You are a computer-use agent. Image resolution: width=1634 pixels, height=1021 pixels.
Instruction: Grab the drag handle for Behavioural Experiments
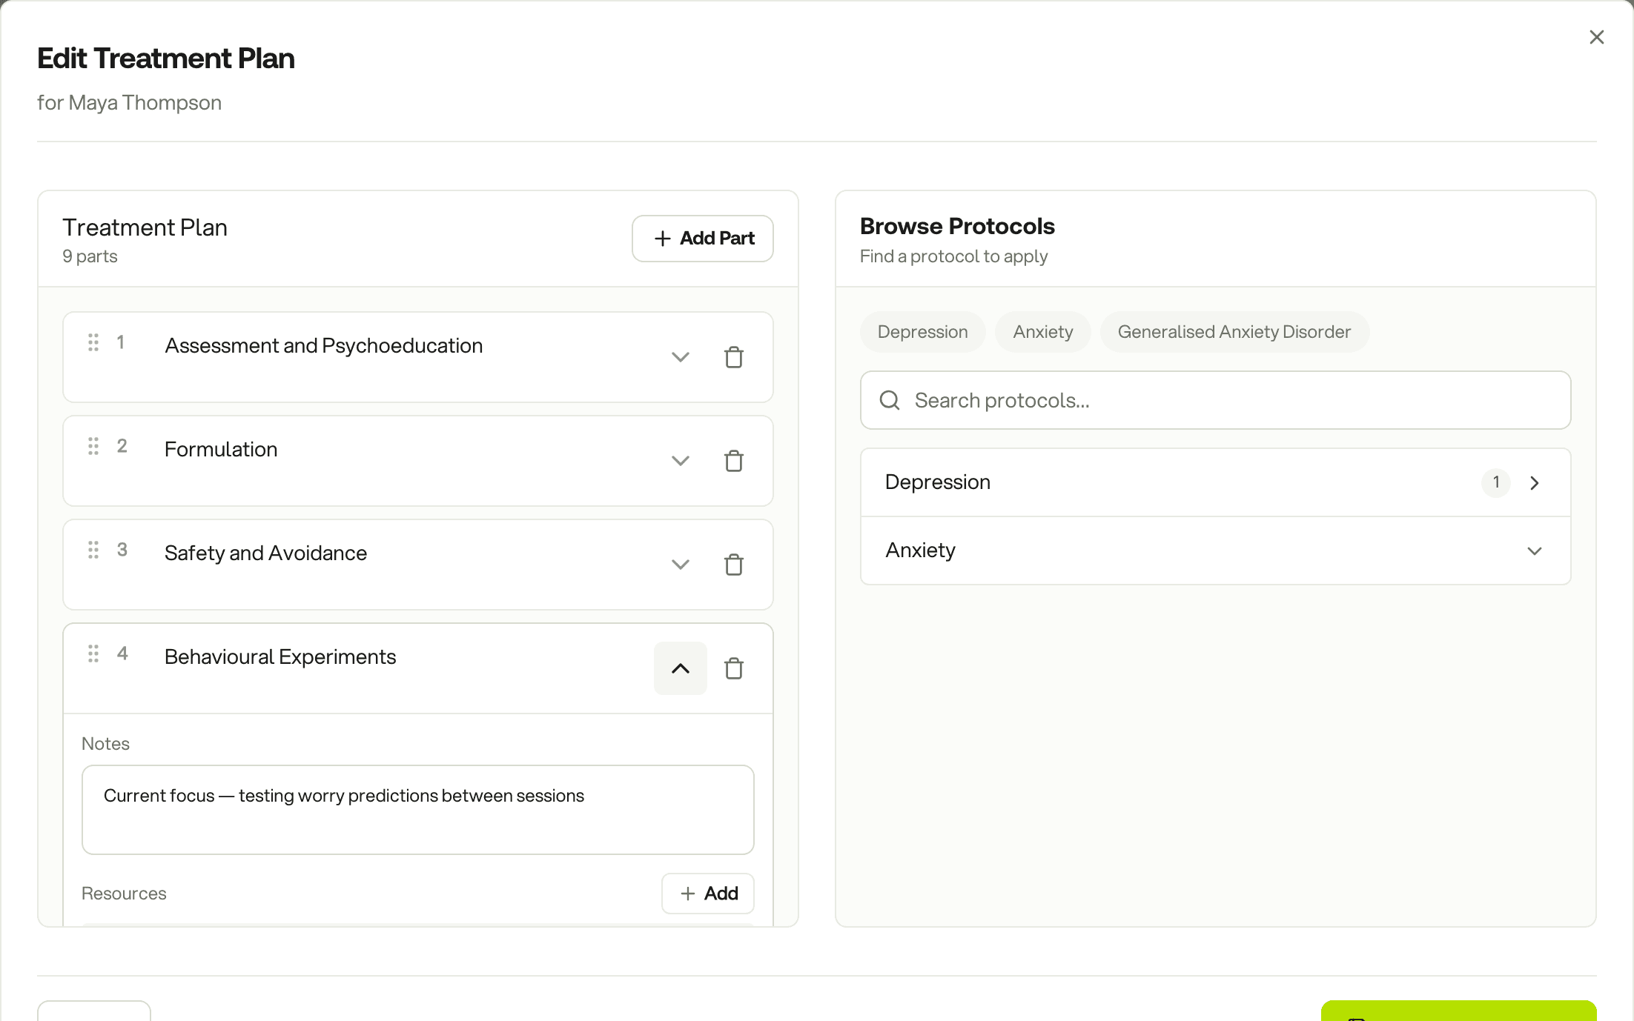[93, 653]
